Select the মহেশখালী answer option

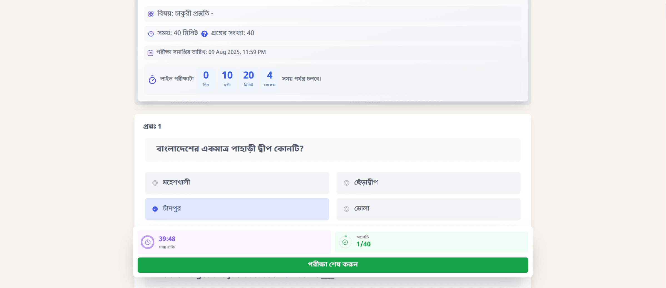tap(237, 183)
